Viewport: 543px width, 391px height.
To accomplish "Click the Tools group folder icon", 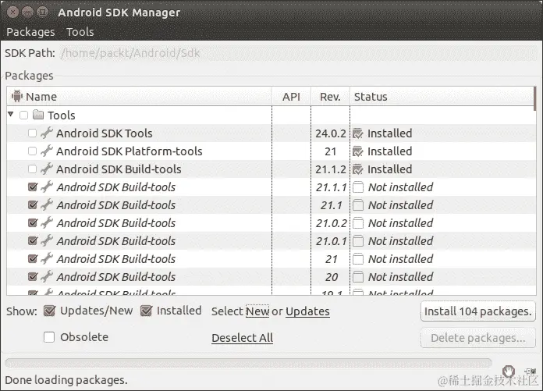I will tap(38, 115).
